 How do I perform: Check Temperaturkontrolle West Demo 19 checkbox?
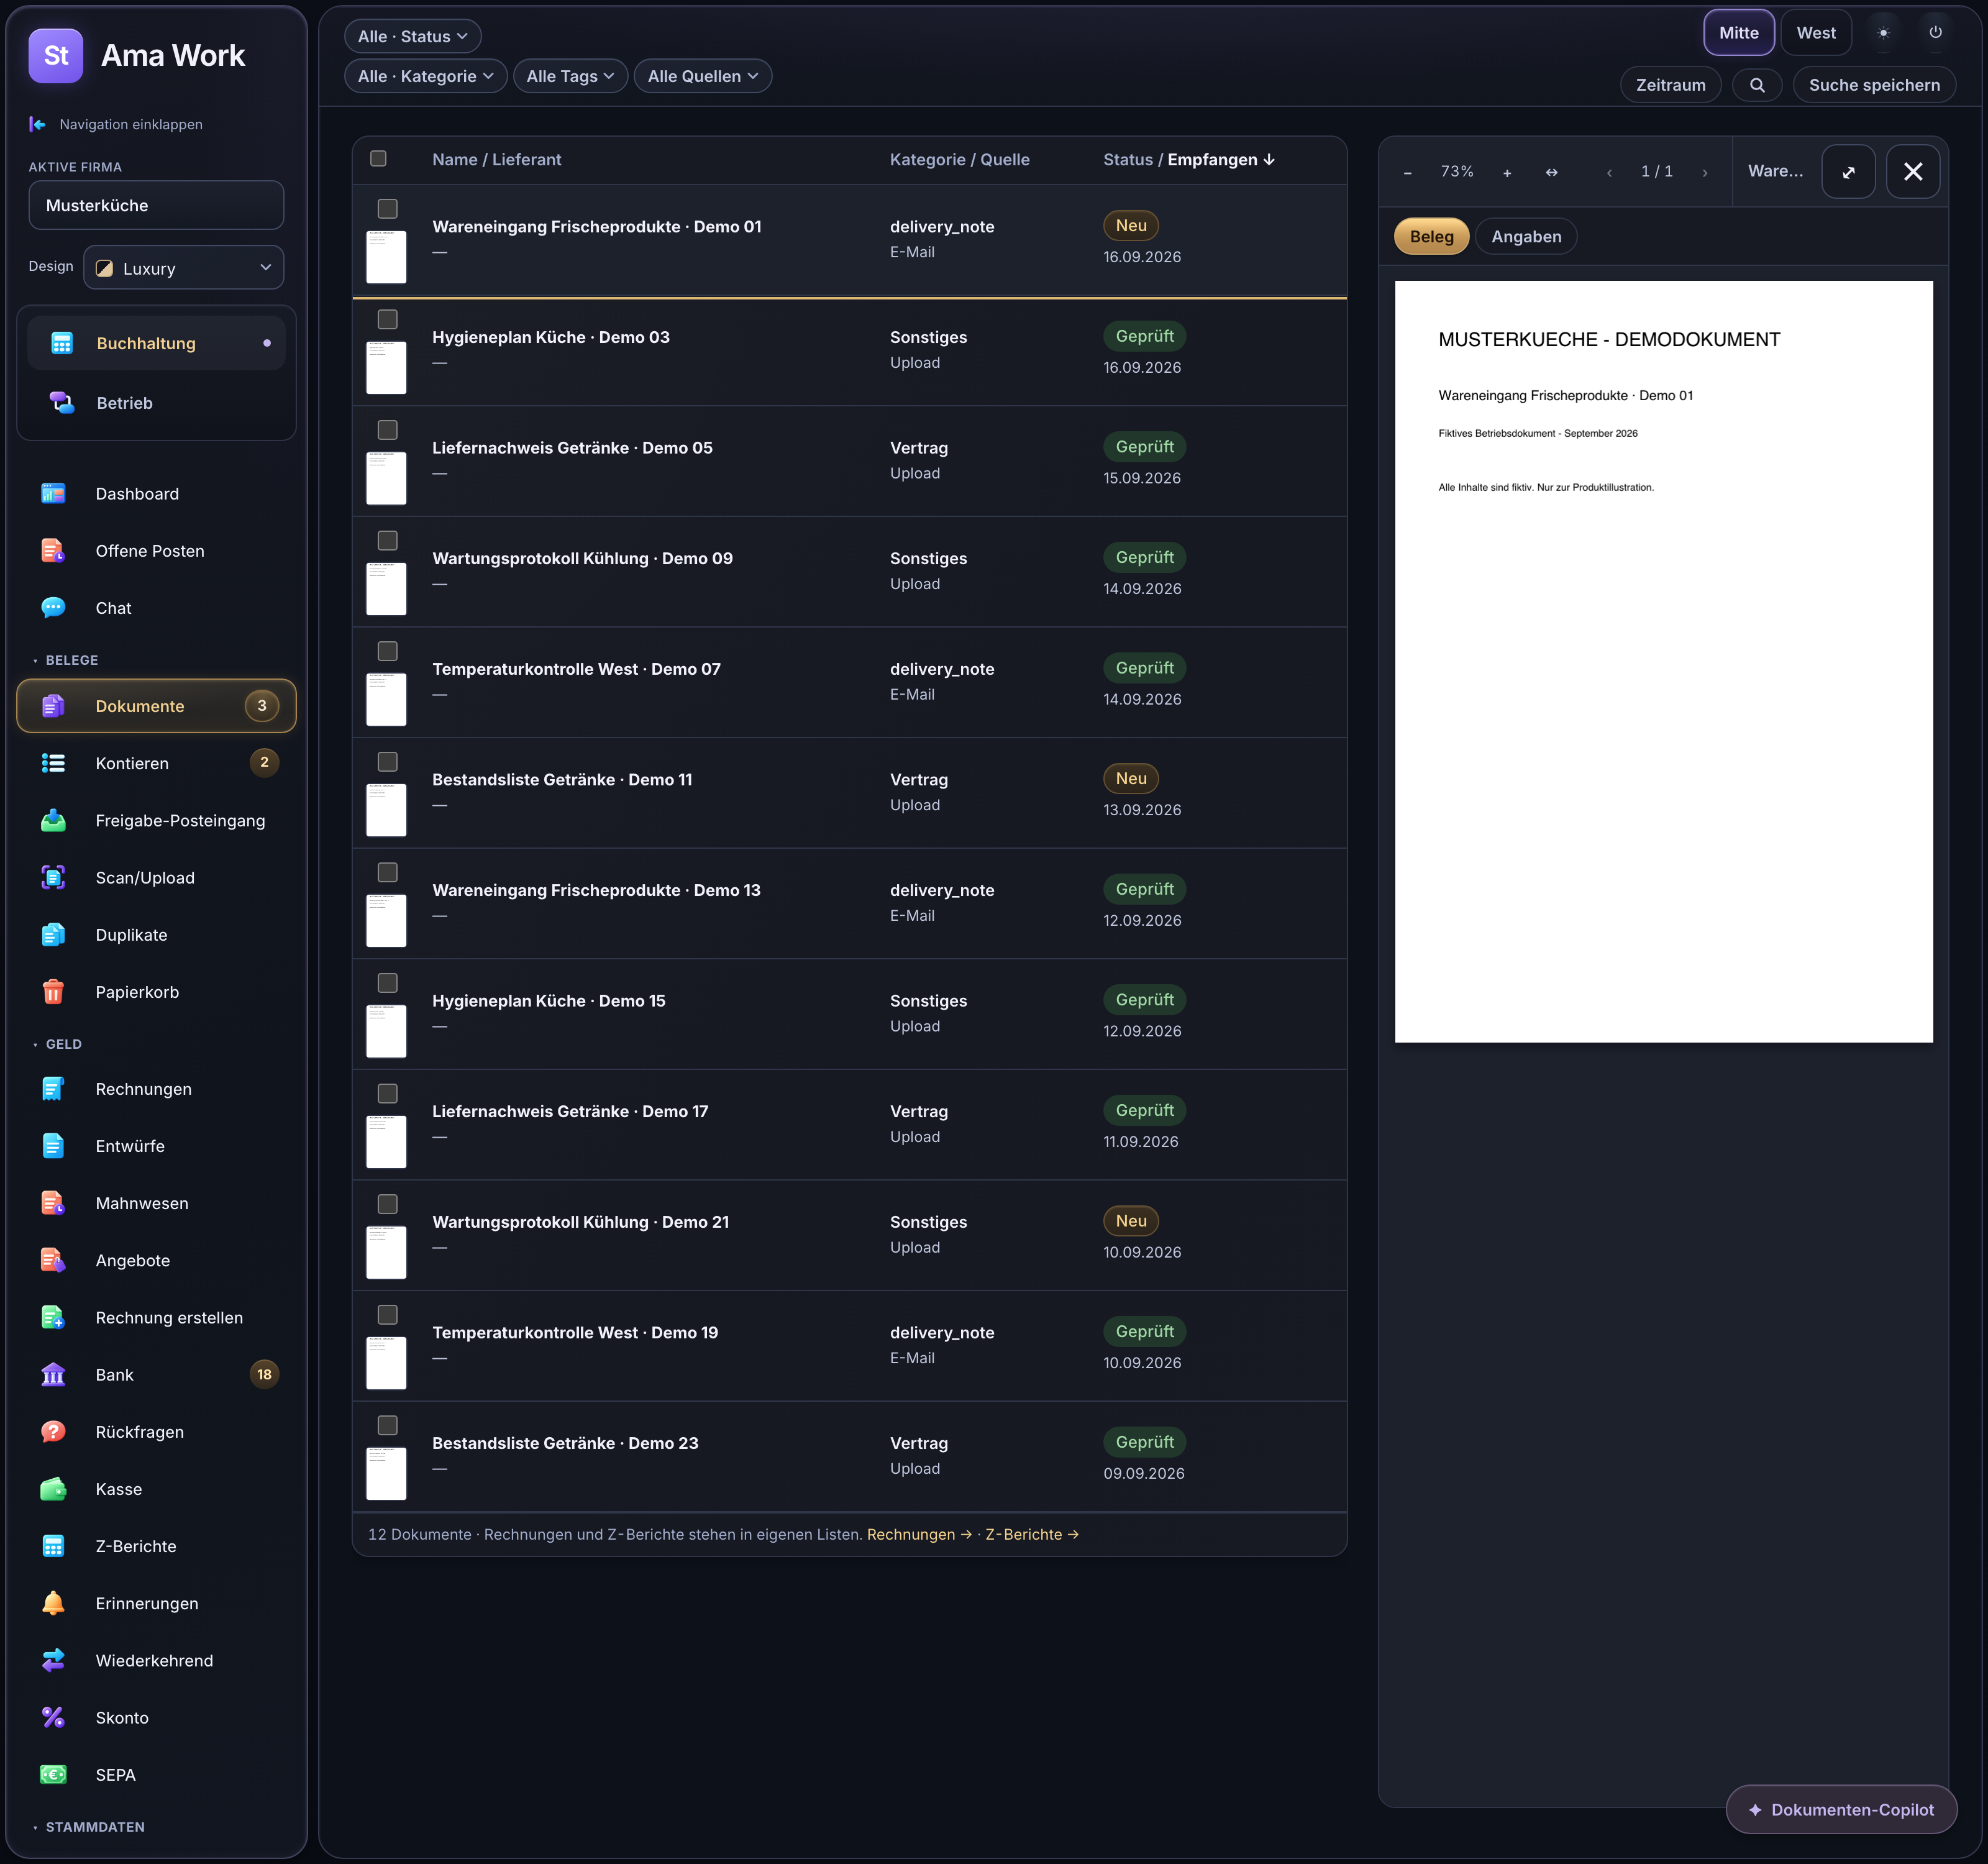387,1315
